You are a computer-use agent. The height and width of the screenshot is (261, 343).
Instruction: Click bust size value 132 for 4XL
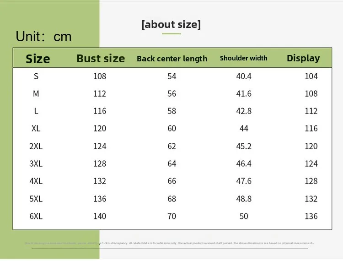point(100,181)
